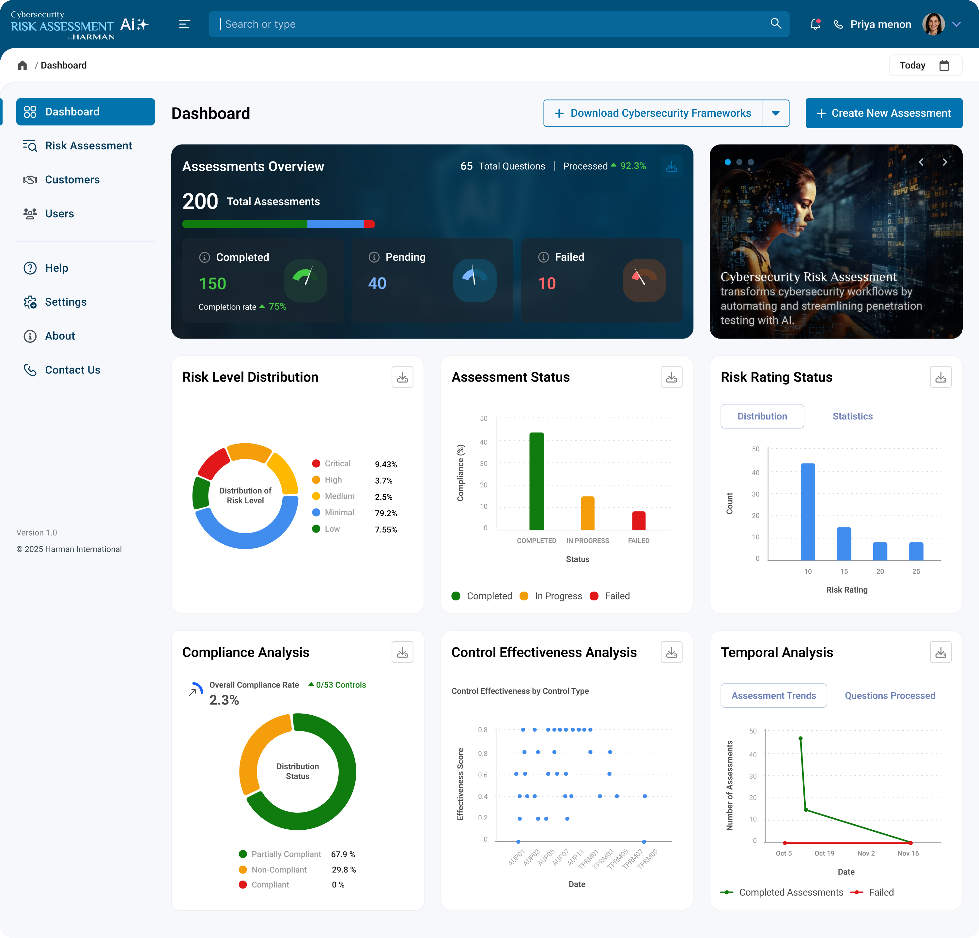Toggle the hamburger sidebar menu icon
The width and height of the screenshot is (979, 938).
tap(184, 24)
